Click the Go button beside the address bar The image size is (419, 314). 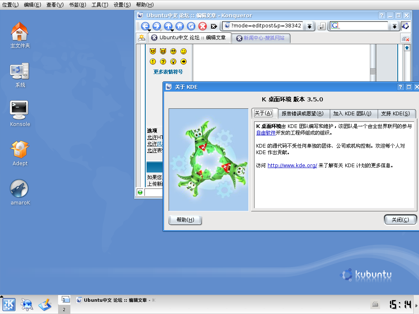click(x=322, y=26)
